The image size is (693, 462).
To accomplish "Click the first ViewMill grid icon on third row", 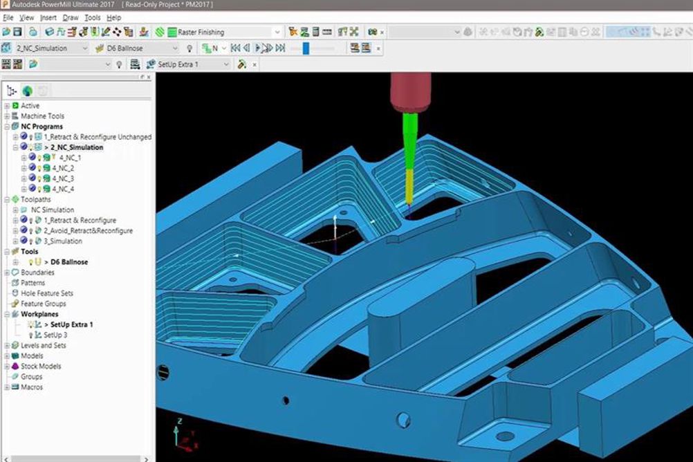I will (x=6, y=64).
